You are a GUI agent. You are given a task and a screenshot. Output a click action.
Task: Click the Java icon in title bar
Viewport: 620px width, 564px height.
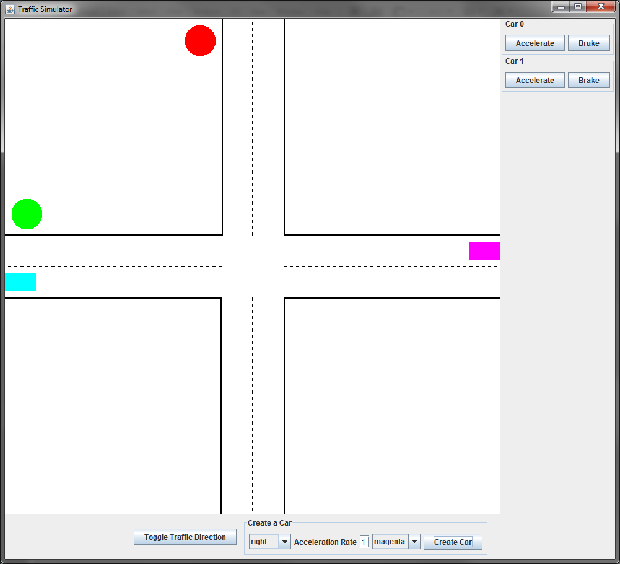click(x=10, y=9)
